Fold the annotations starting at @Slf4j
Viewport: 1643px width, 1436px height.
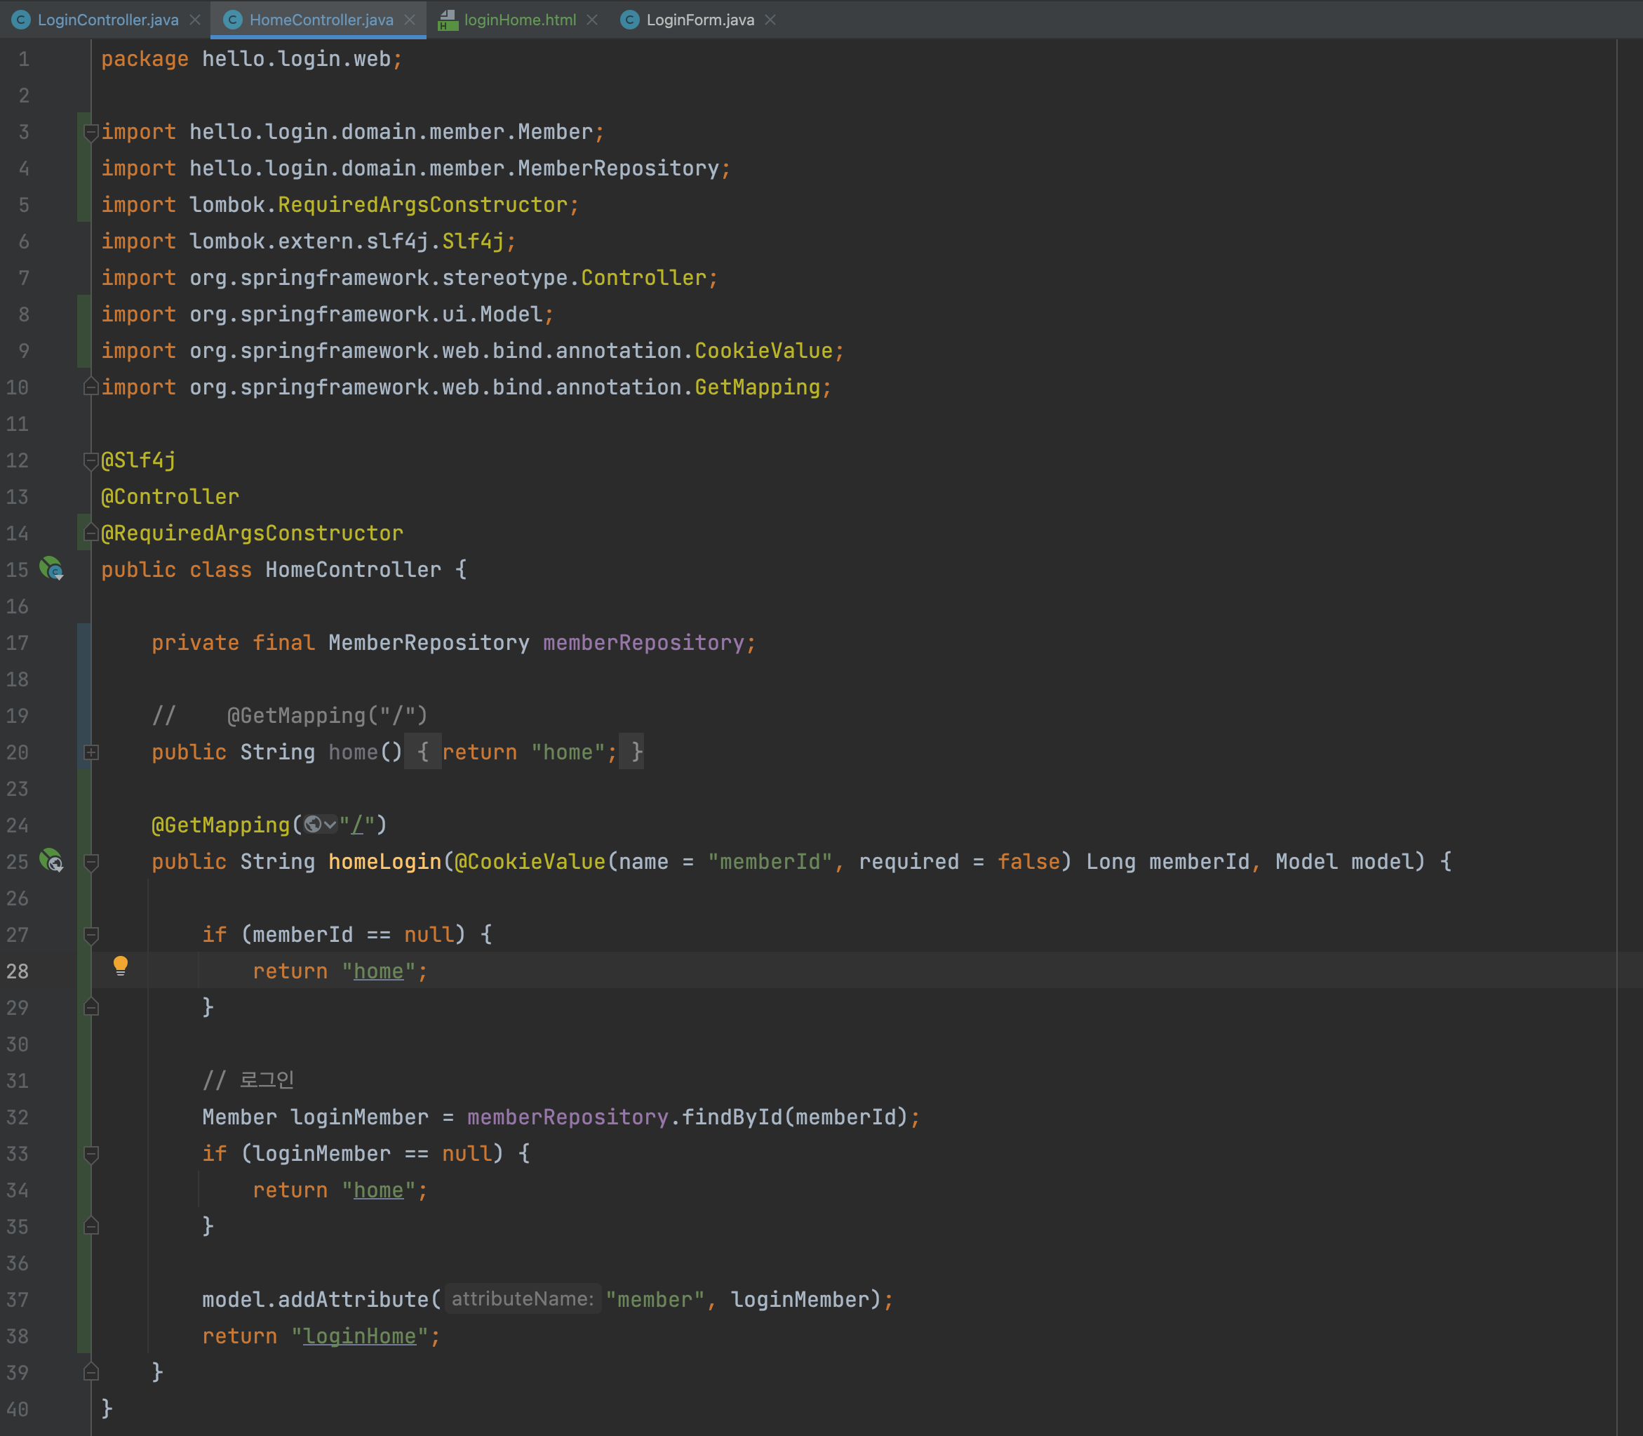pyautogui.click(x=90, y=461)
